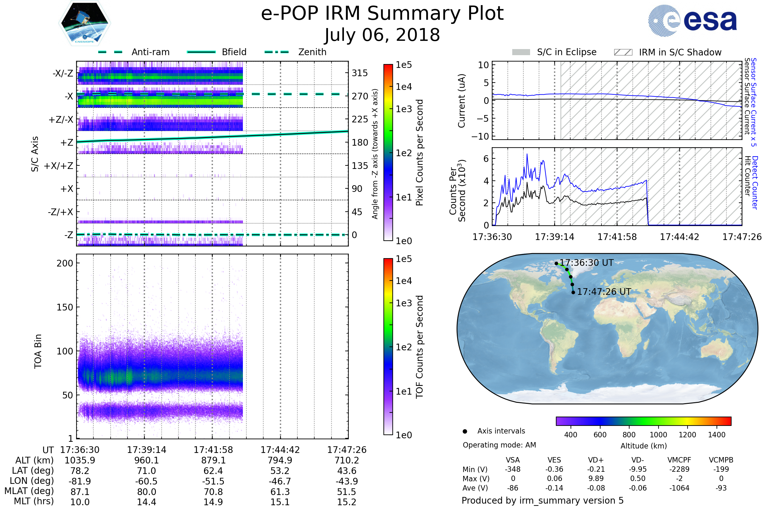Screen dimensions: 765x510
Task: Click the 17:47:26 UT track end point
Action: tap(573, 292)
